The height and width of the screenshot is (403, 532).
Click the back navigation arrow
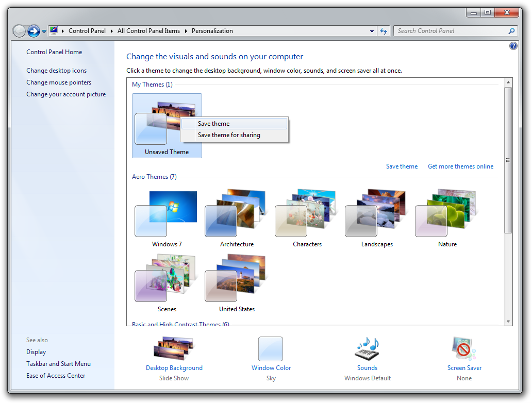(19, 31)
